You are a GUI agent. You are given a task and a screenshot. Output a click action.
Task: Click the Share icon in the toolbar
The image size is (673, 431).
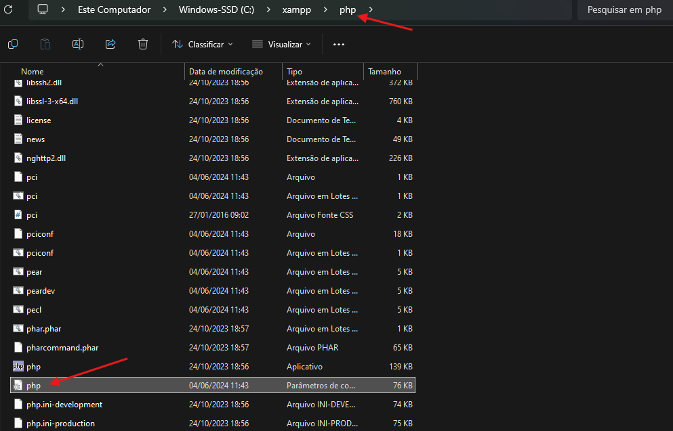[110, 44]
